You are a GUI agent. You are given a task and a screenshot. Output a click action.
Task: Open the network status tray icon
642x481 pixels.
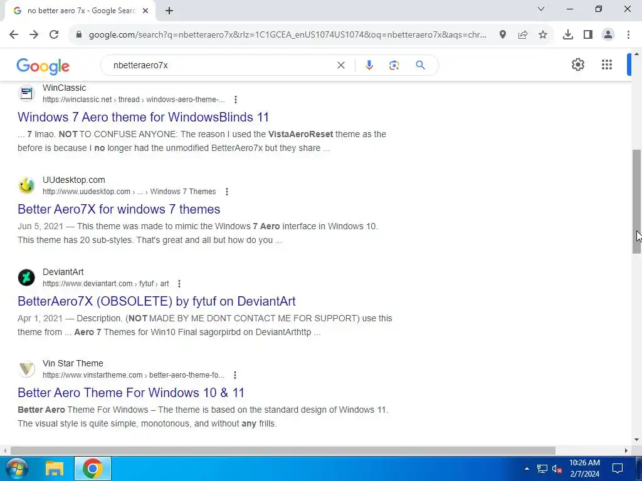coord(542,468)
